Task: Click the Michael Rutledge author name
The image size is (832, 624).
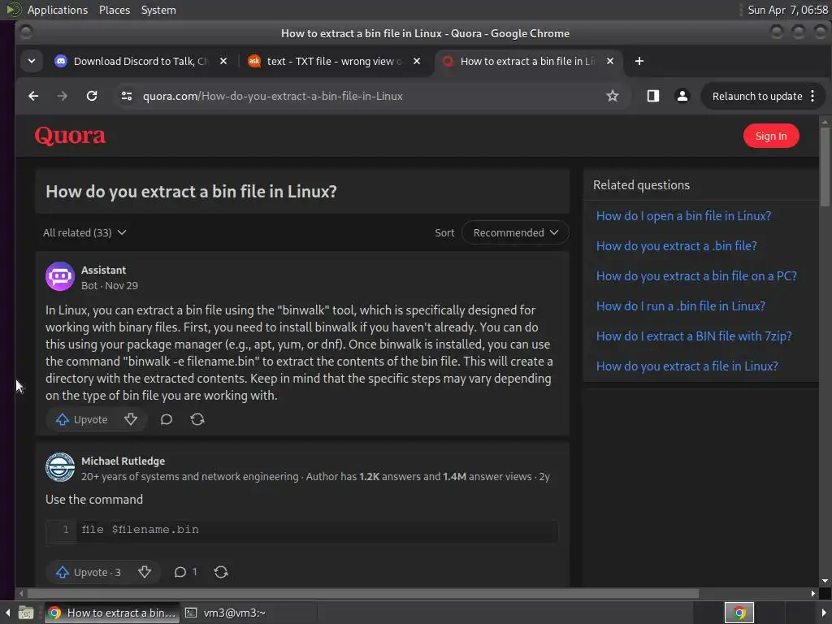Action: (123, 461)
